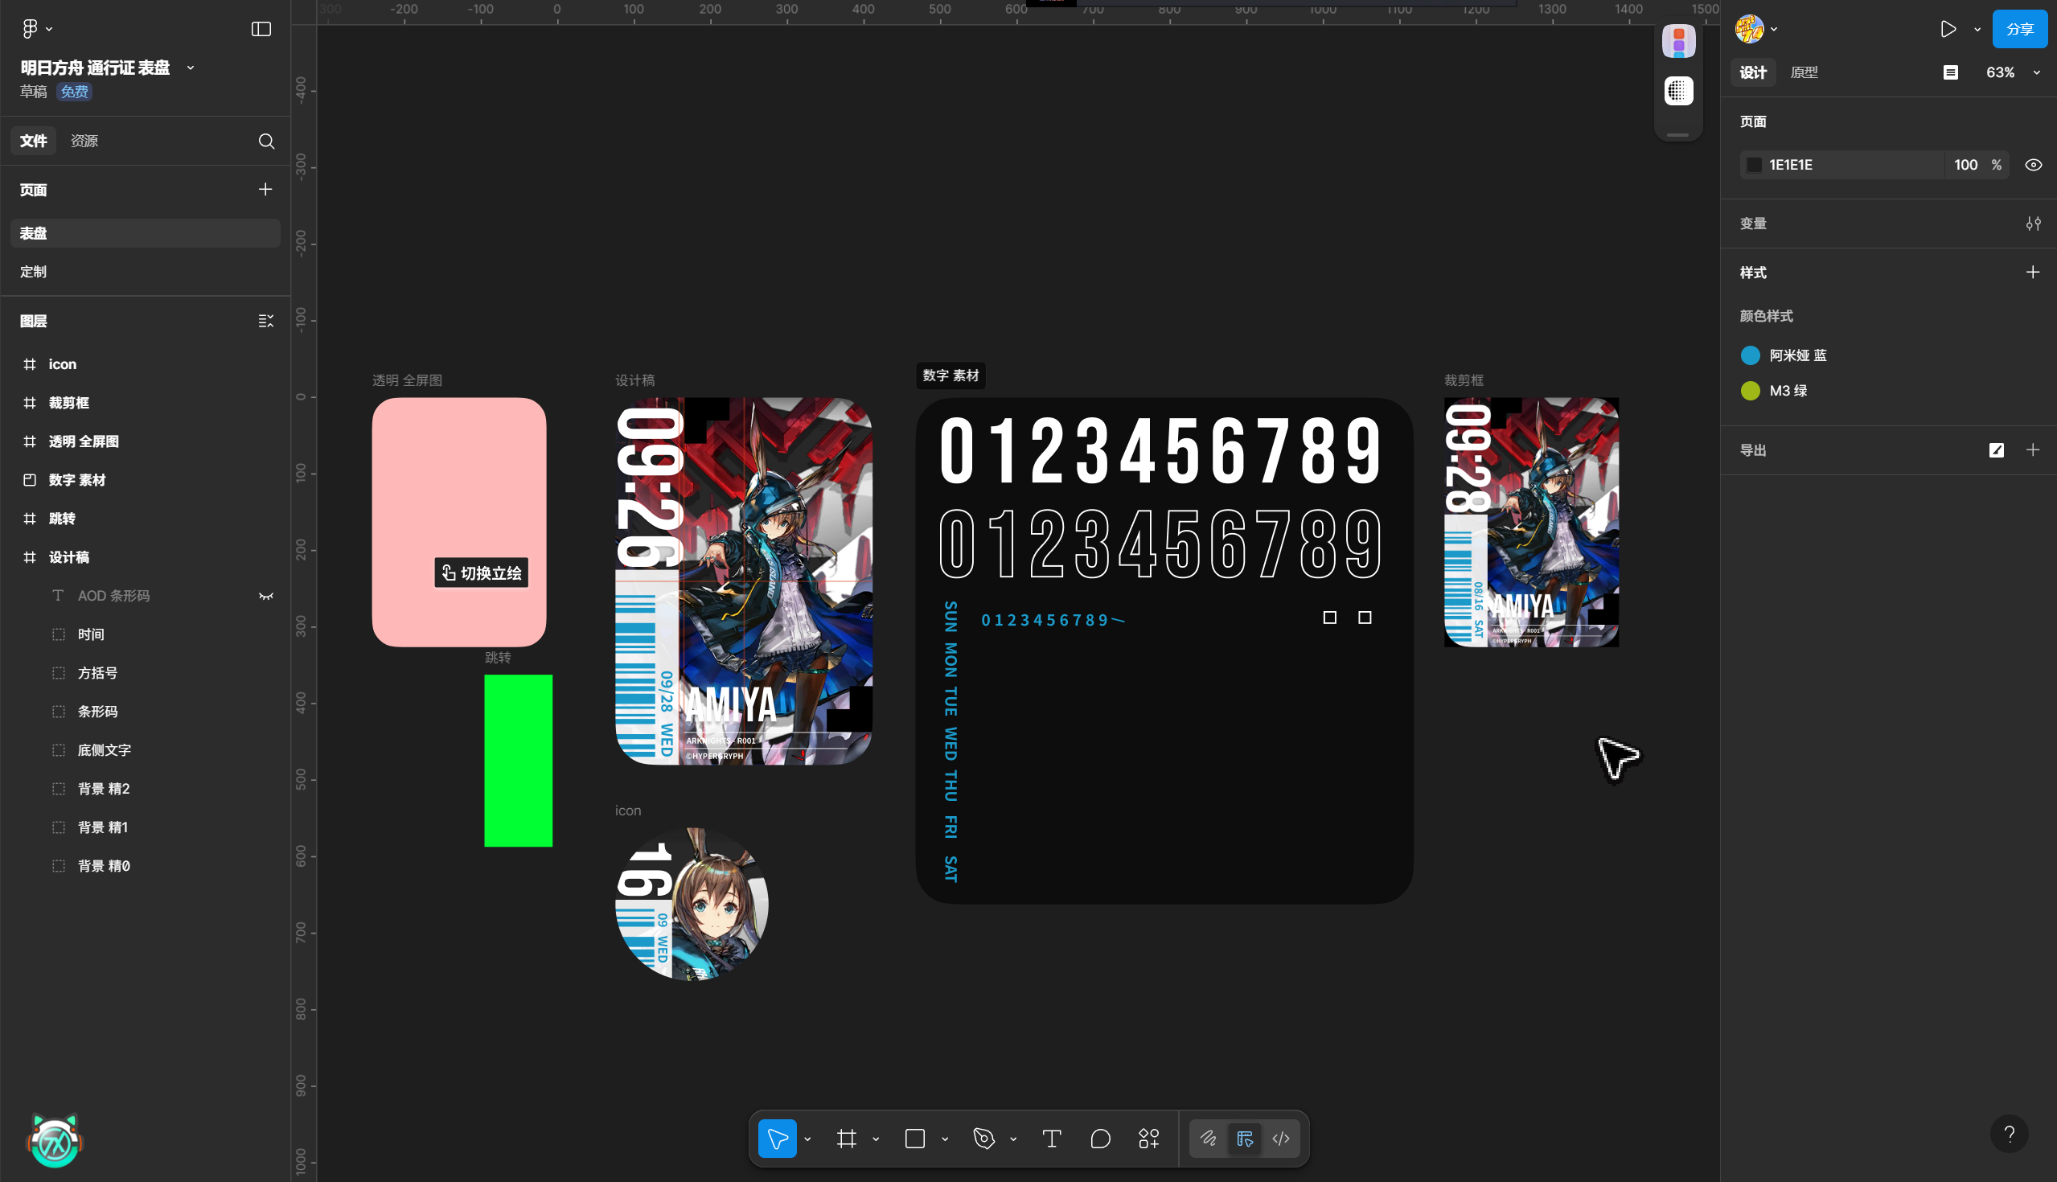Click the blue 分享 button
The width and height of the screenshot is (2057, 1182).
tap(2019, 29)
